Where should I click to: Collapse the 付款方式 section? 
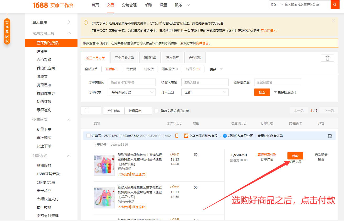tap(69, 156)
